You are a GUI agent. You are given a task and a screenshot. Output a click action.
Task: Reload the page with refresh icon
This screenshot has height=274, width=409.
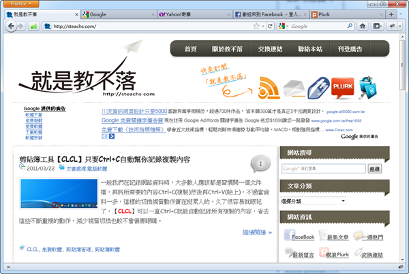coord(270,26)
